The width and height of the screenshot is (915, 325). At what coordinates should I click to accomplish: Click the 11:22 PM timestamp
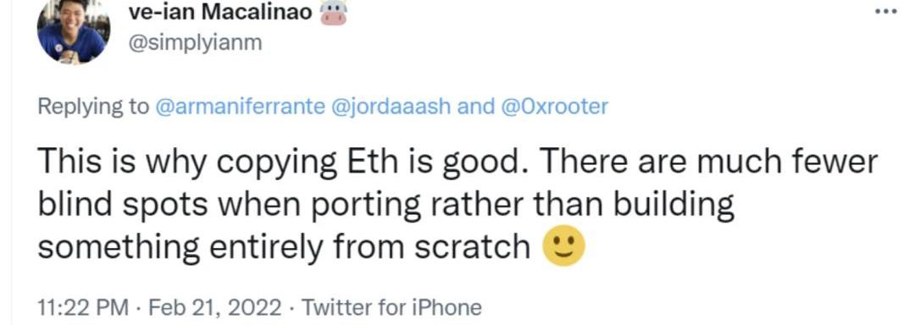point(83,307)
